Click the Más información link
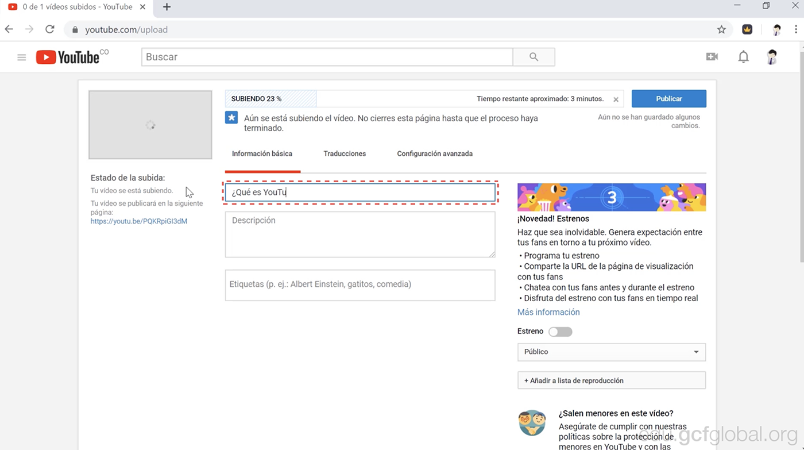 548,312
